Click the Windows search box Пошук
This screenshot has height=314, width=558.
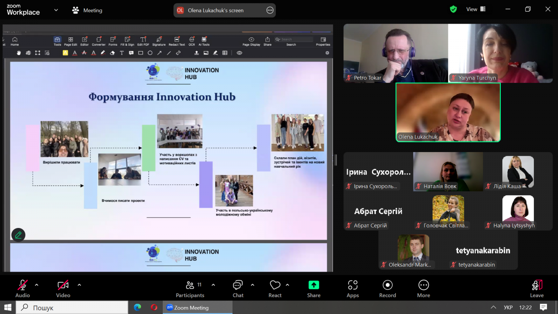pyautogui.click(x=72, y=307)
